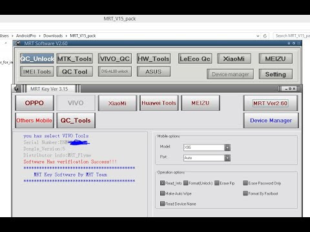This screenshot has width=310, height=232.
Task: Open the OPPO tools section
Action: 34,103
